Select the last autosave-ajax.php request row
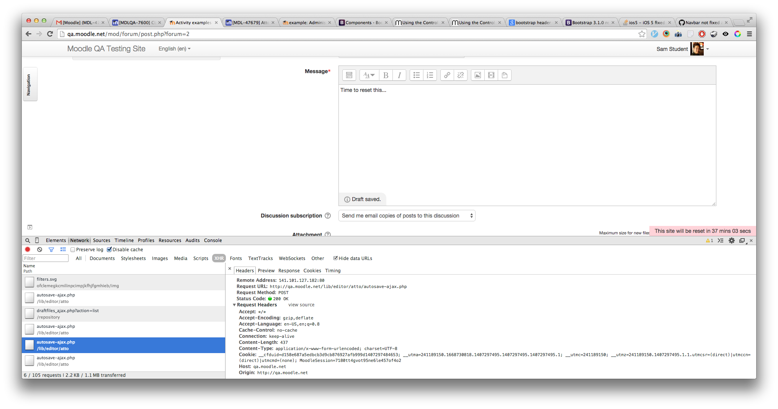778x409 pixels. (123, 361)
